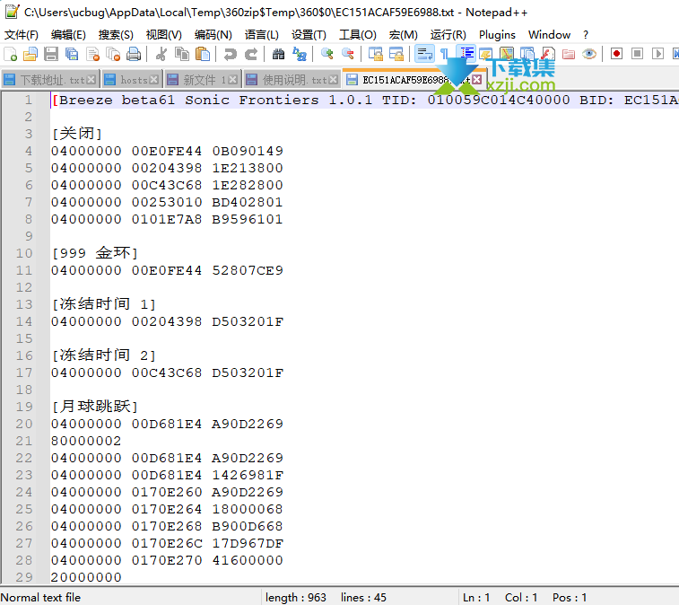Cut selection with the scissors icon
The image size is (679, 605).
[x=161, y=54]
